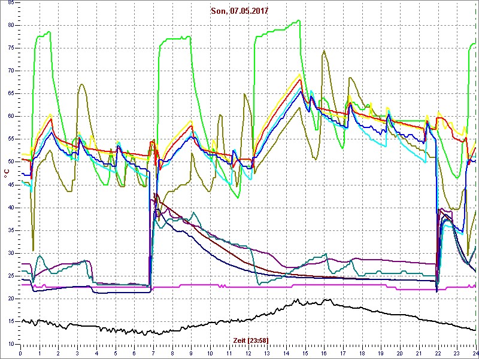Click hour '6' on the time axis

click(x=134, y=354)
